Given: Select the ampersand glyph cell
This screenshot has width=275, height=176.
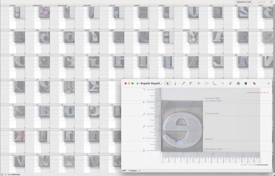Looking at the screenshot, I should tap(38, 16).
